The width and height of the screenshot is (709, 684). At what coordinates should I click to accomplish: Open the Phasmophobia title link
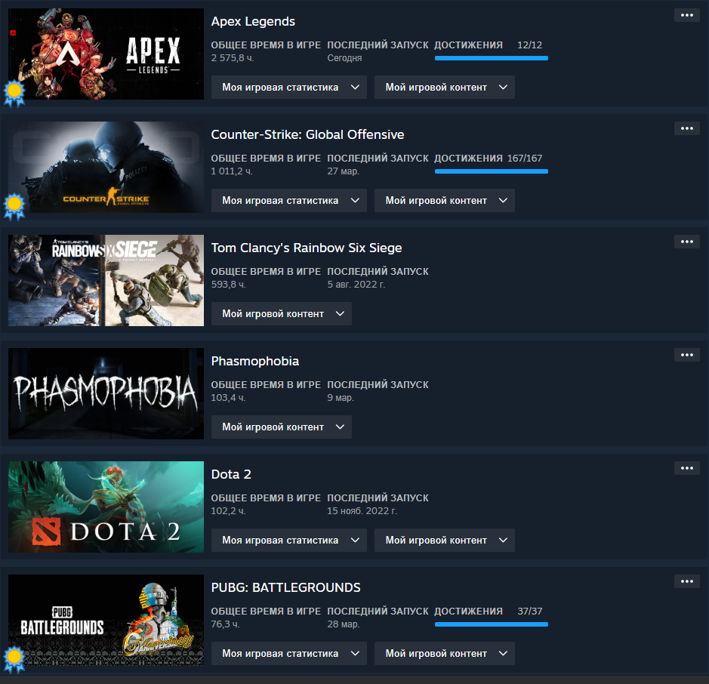click(x=255, y=361)
